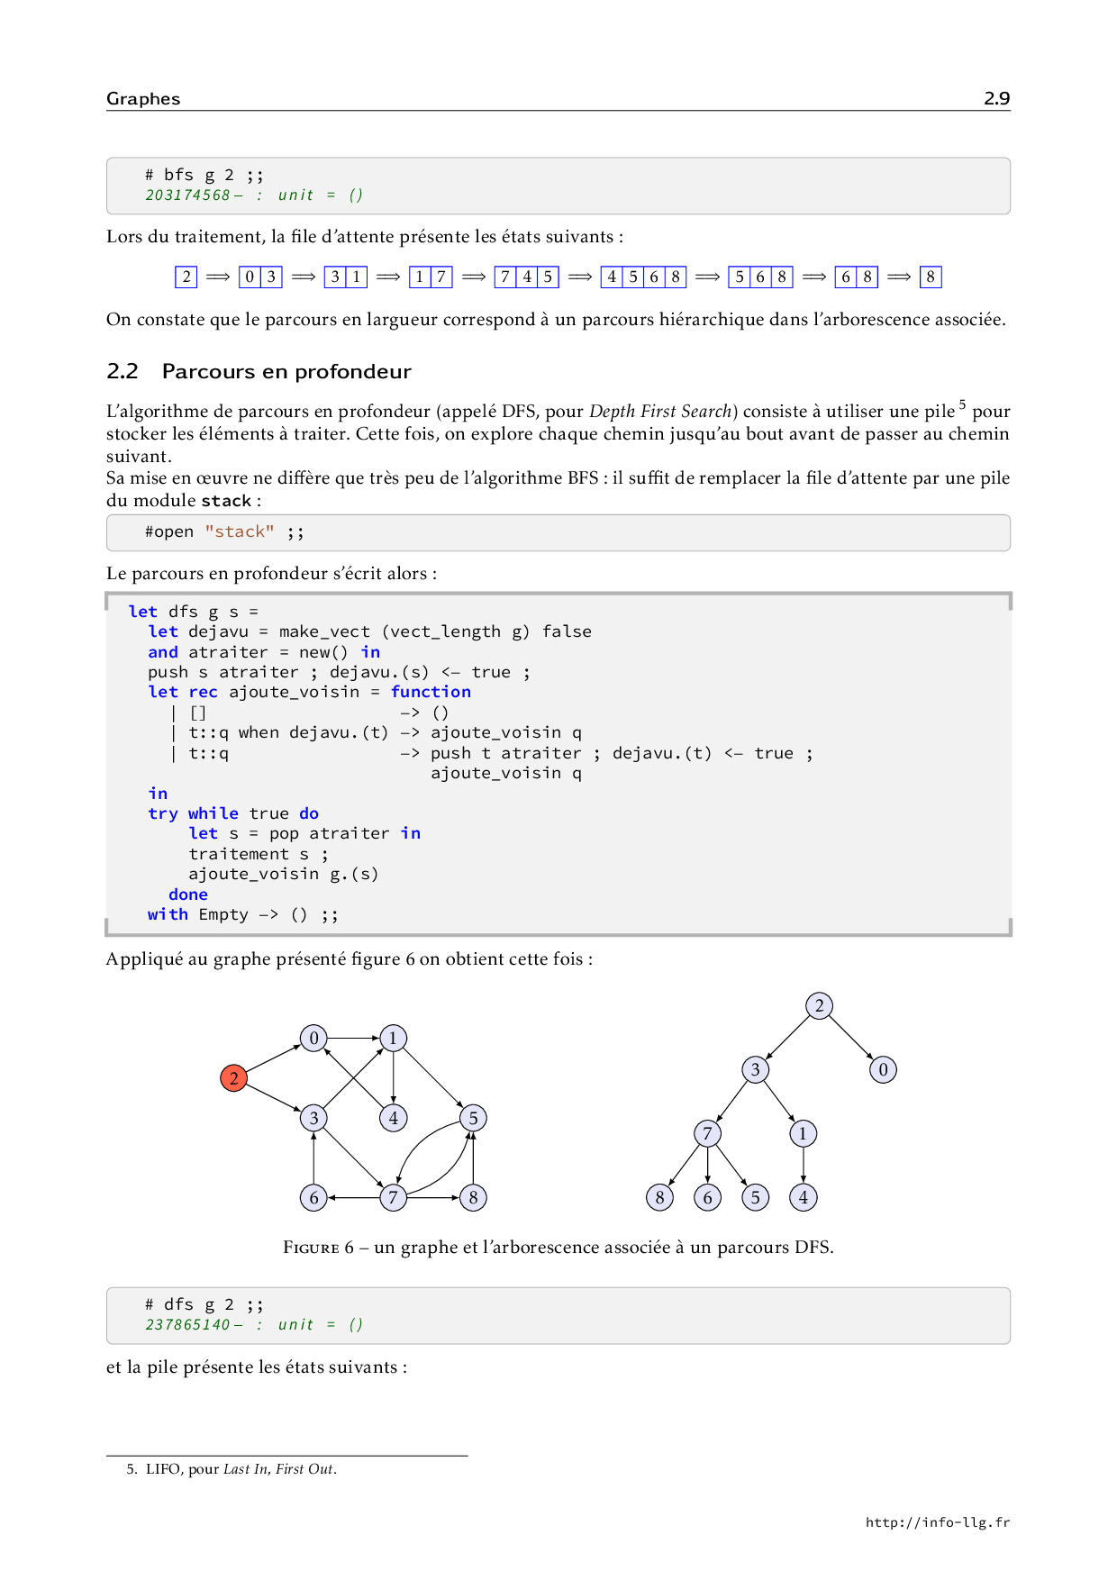Click footnote marker 5 after the word pile
Screen dimensions: 1117x1580
tap(962, 404)
